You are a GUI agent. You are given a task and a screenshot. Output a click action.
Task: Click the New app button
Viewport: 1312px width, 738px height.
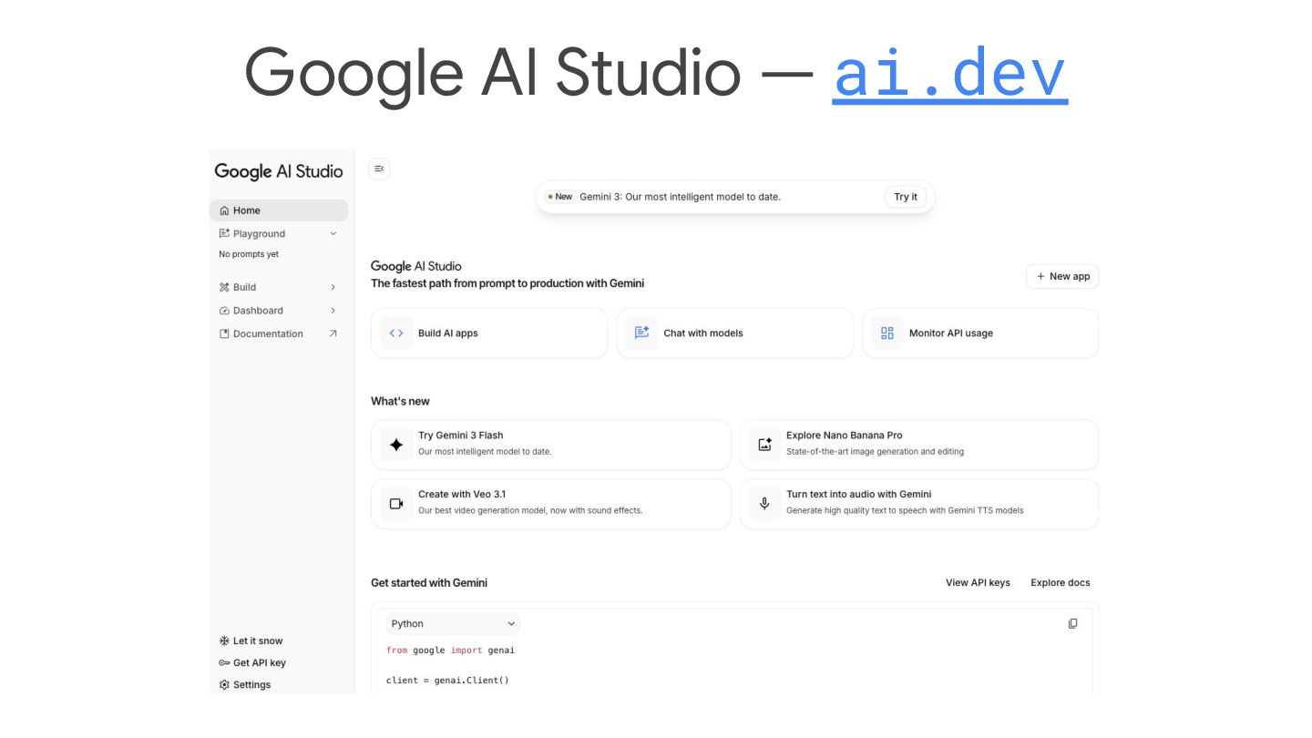pyautogui.click(x=1062, y=276)
